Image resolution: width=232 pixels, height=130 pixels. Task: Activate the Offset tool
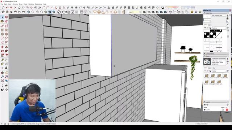click(x=7, y=55)
